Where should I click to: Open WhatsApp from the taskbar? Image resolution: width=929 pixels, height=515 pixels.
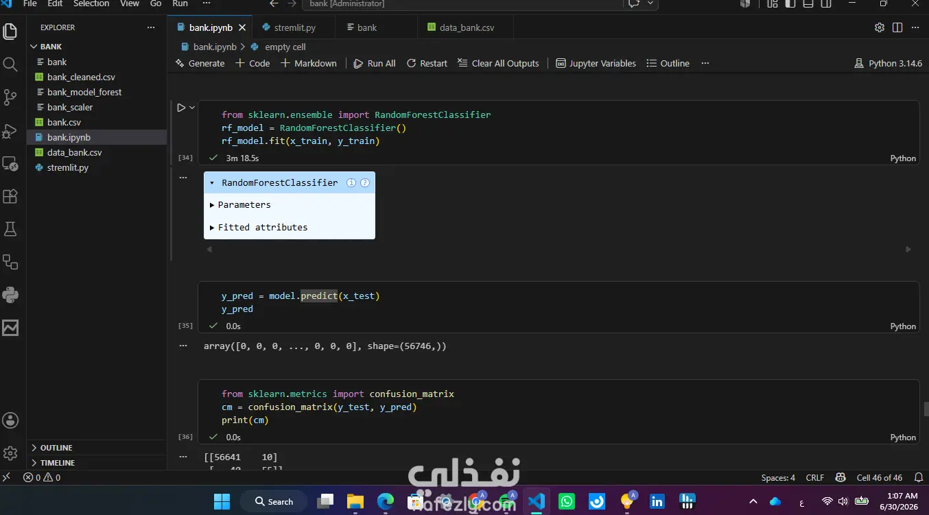point(567,501)
